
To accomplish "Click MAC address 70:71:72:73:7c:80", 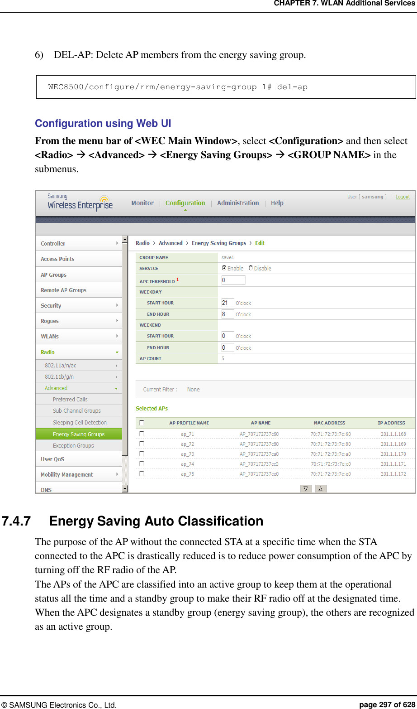I will 331,444.
